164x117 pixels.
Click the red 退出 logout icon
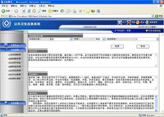point(138,22)
